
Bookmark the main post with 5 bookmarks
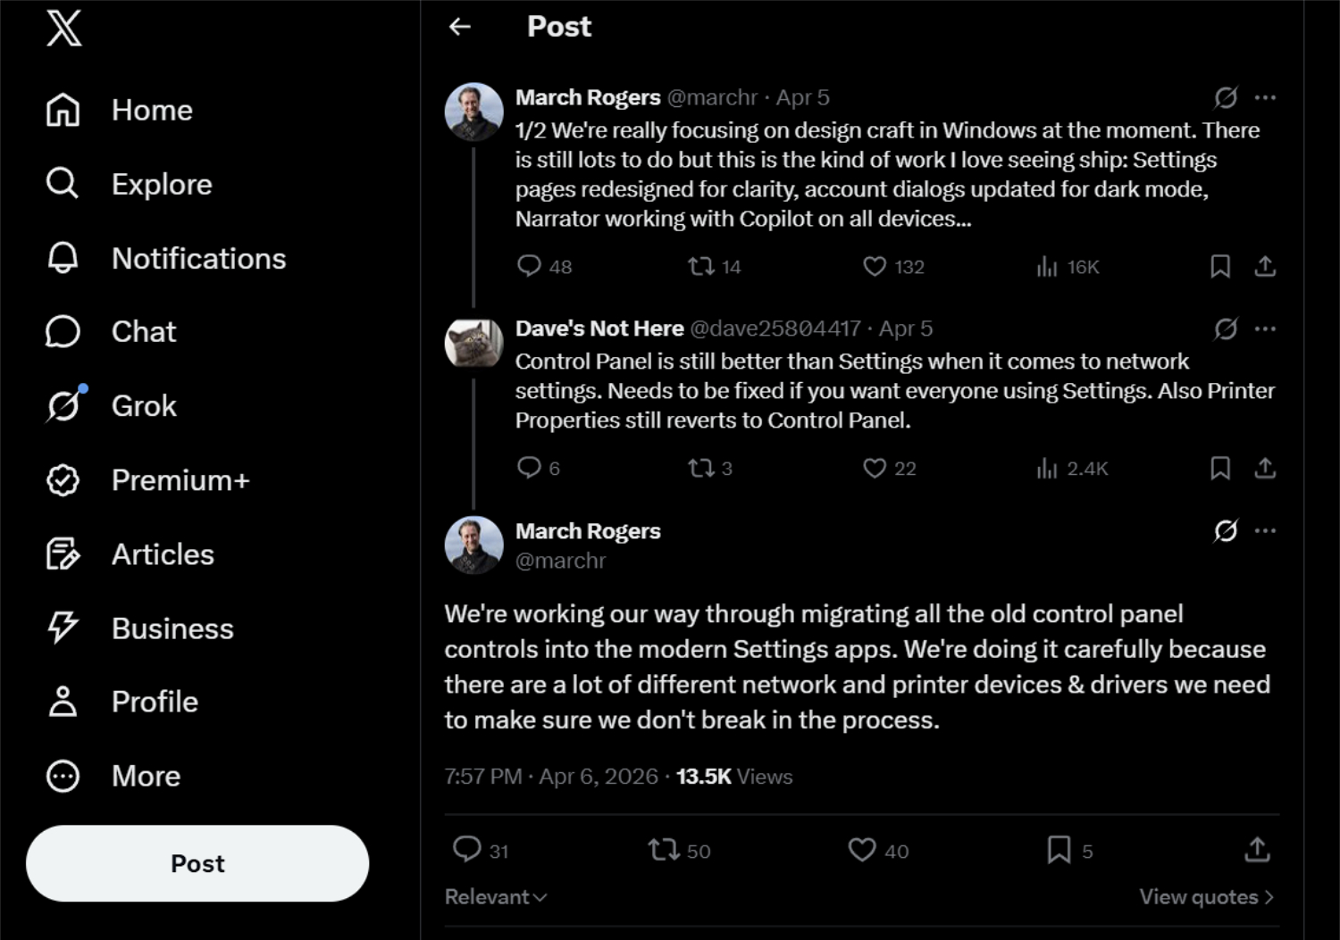click(1059, 850)
